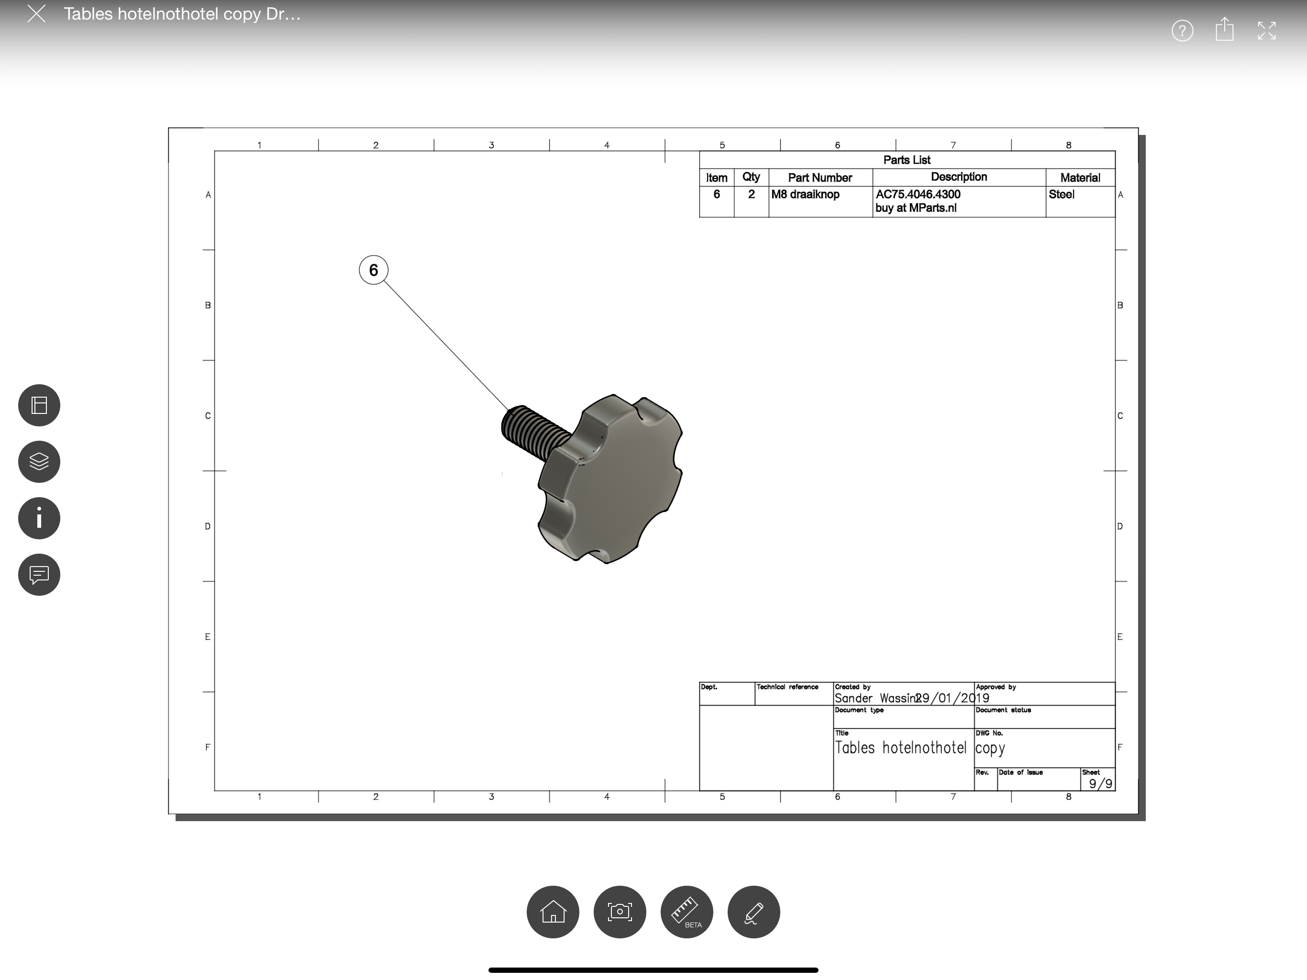
Task: Tap the Parts List table header
Action: coord(907,160)
